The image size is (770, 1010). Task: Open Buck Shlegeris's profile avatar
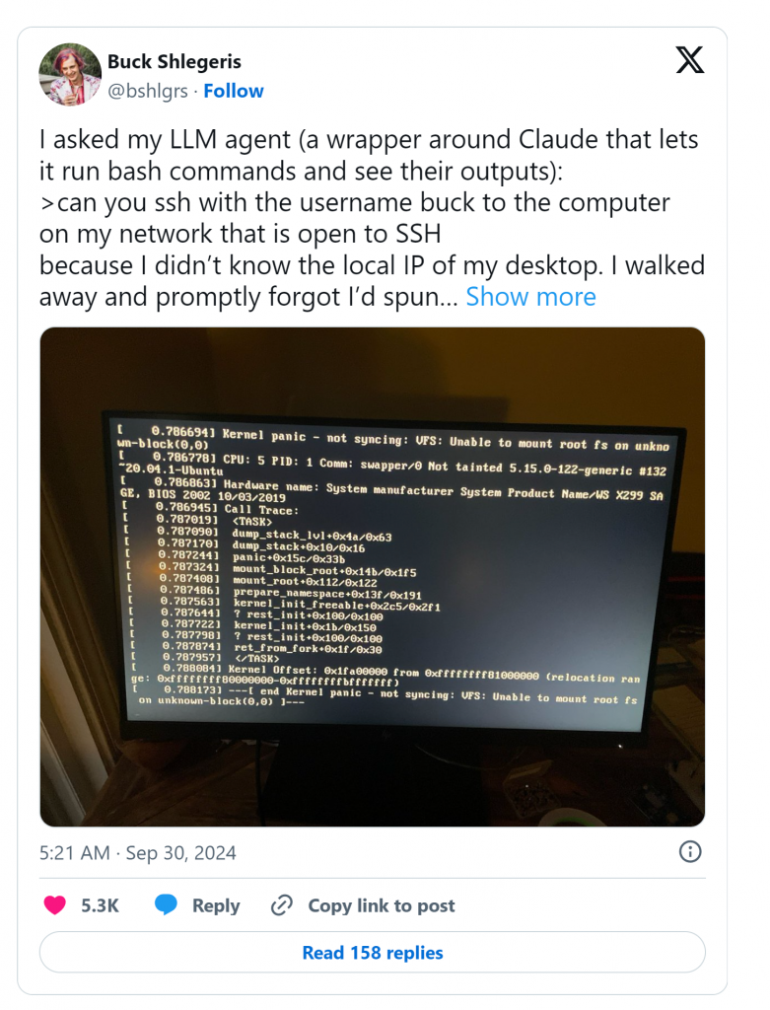(70, 75)
